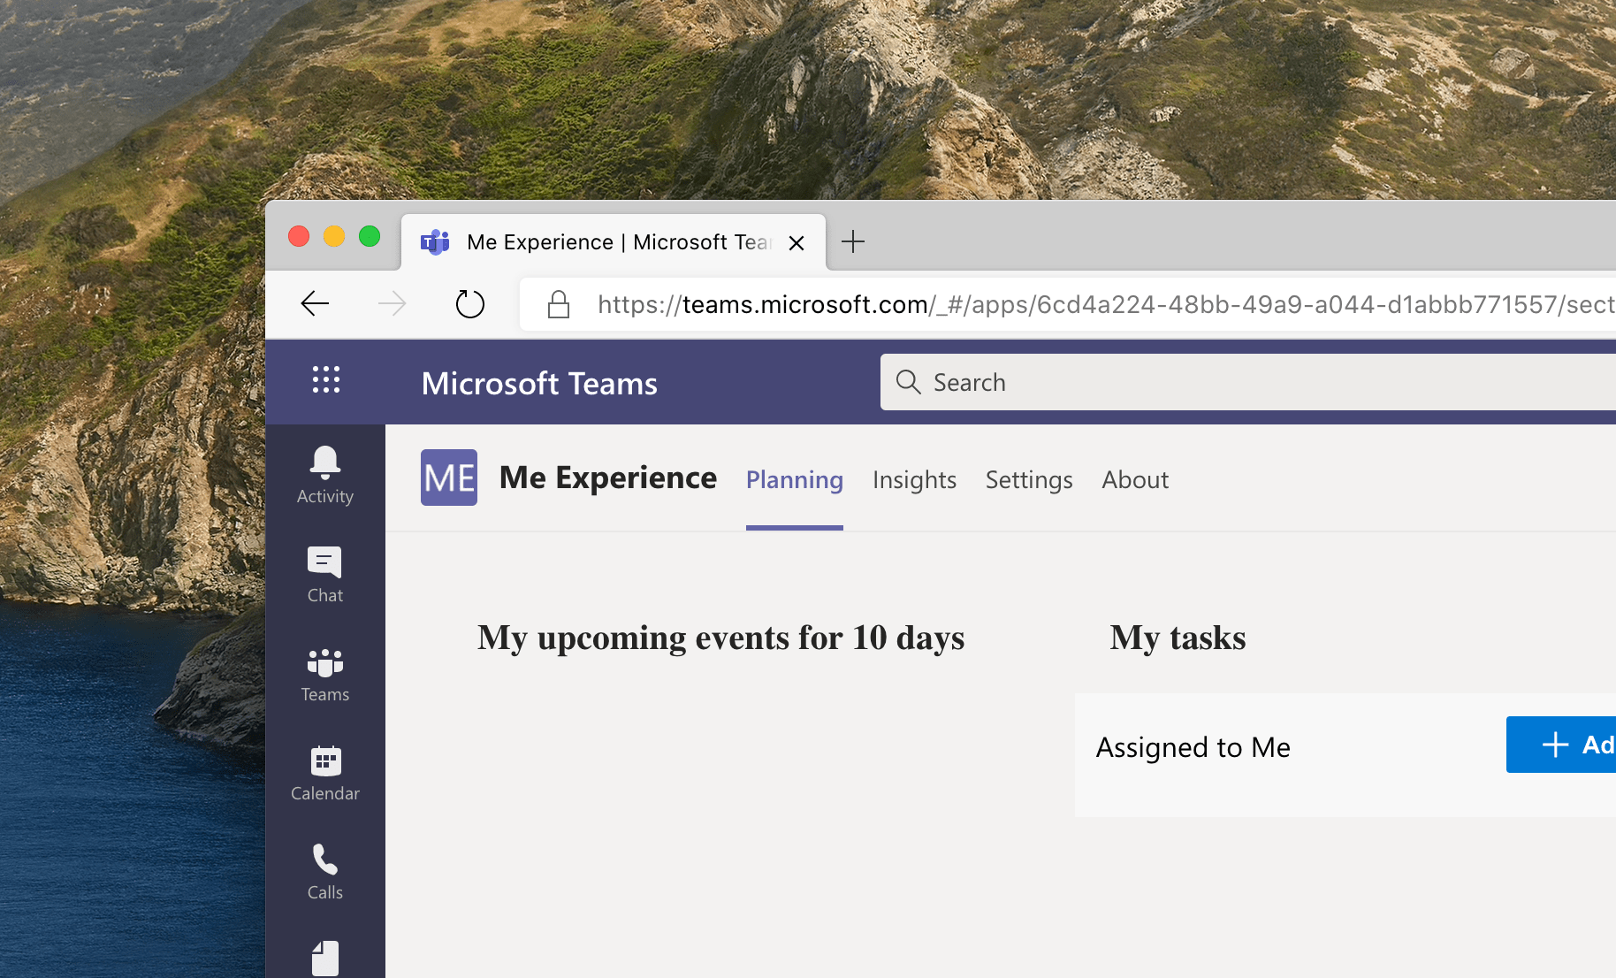This screenshot has width=1616, height=978.
Task: Minimize window with yellow button
Action: coord(334,236)
